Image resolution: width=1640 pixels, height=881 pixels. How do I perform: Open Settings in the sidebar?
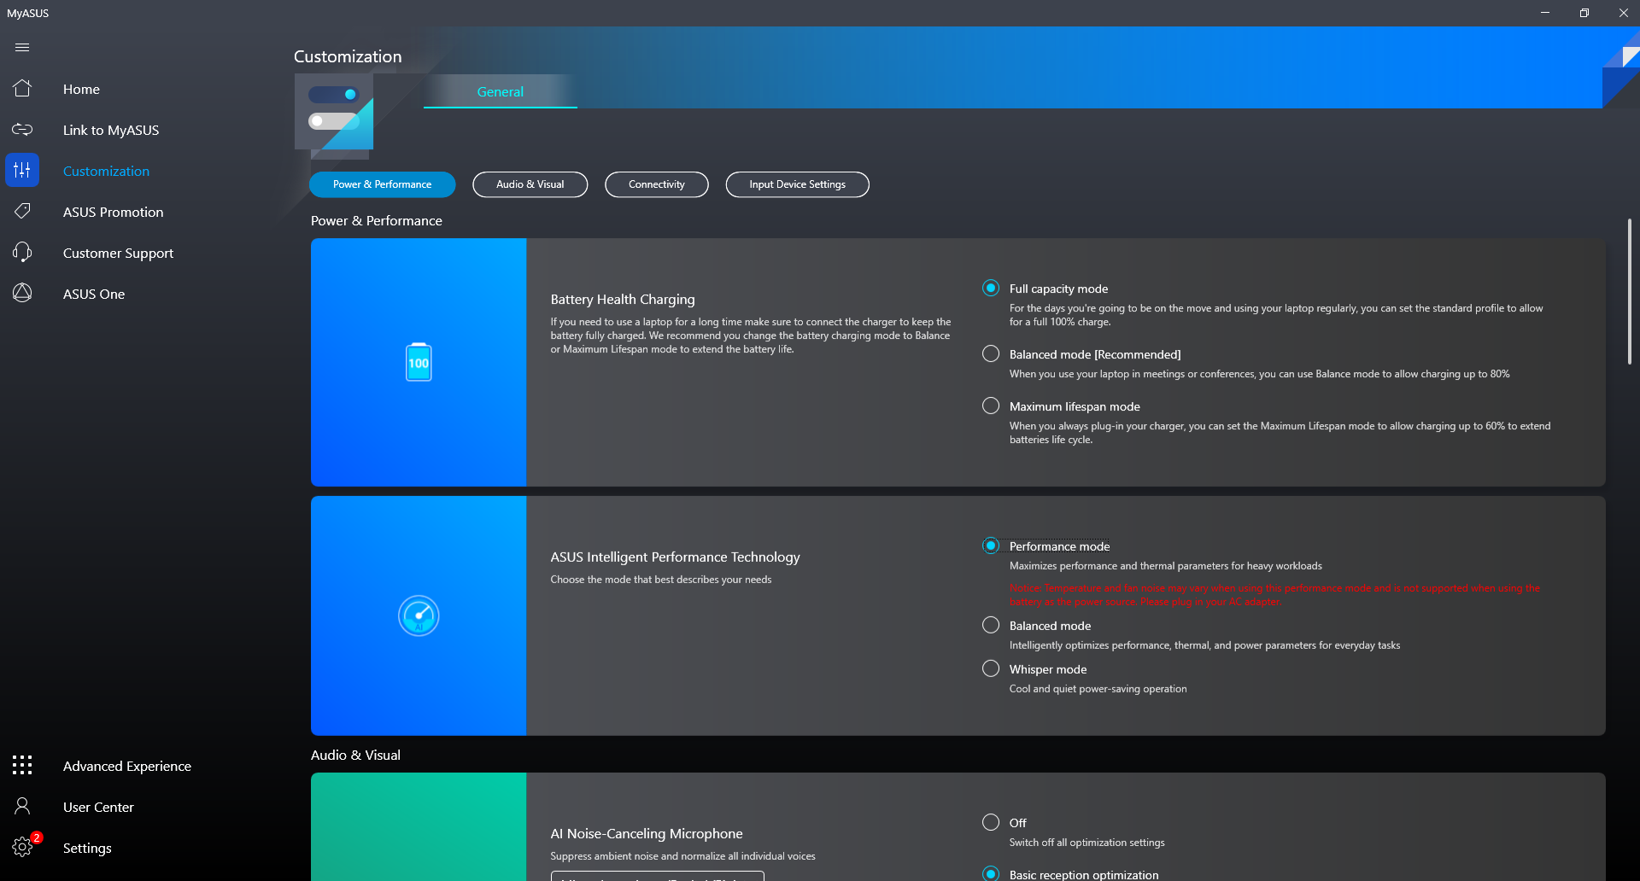point(87,848)
